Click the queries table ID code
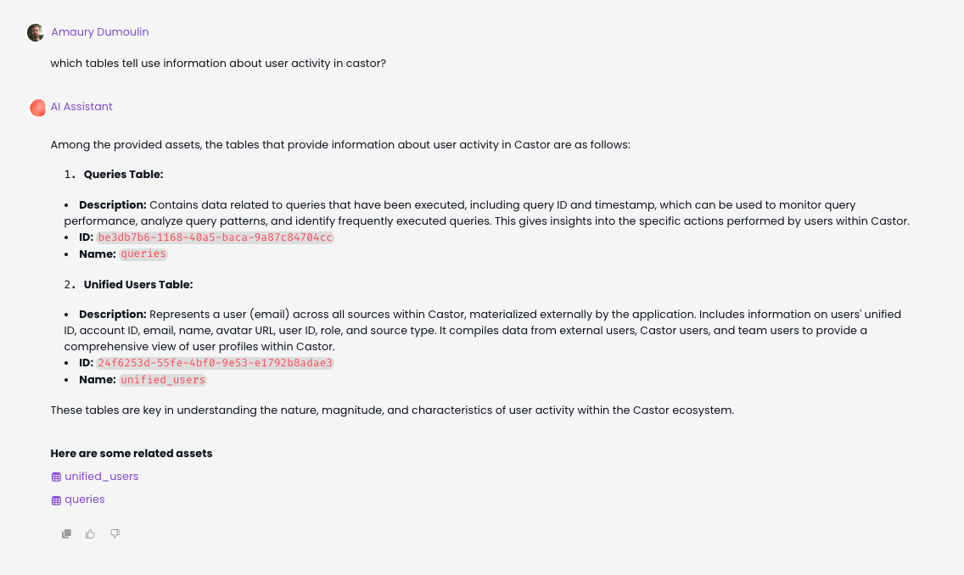This screenshot has height=575, width=964. [x=215, y=237]
